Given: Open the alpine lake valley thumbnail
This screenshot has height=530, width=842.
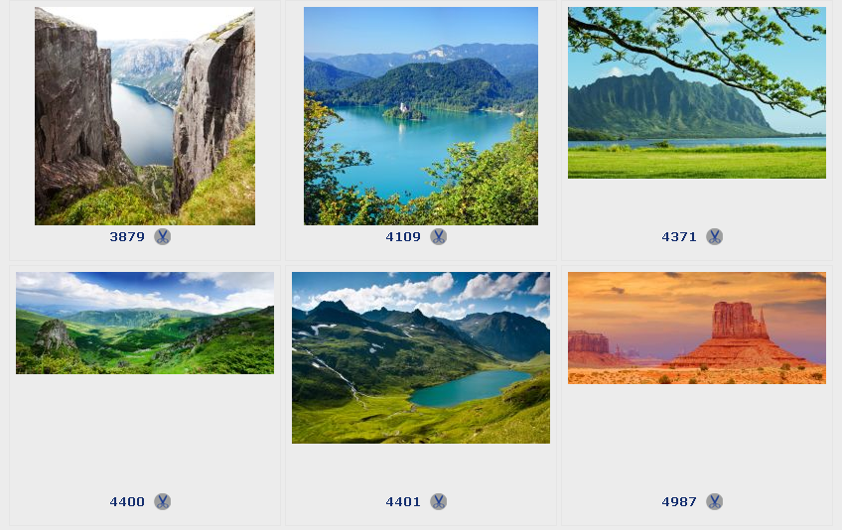Looking at the screenshot, I should tap(421, 357).
